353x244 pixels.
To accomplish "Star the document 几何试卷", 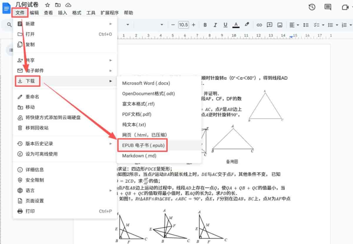I will [48, 5].
